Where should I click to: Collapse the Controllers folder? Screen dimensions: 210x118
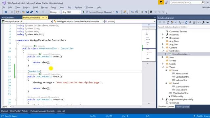[x=163, y=51]
